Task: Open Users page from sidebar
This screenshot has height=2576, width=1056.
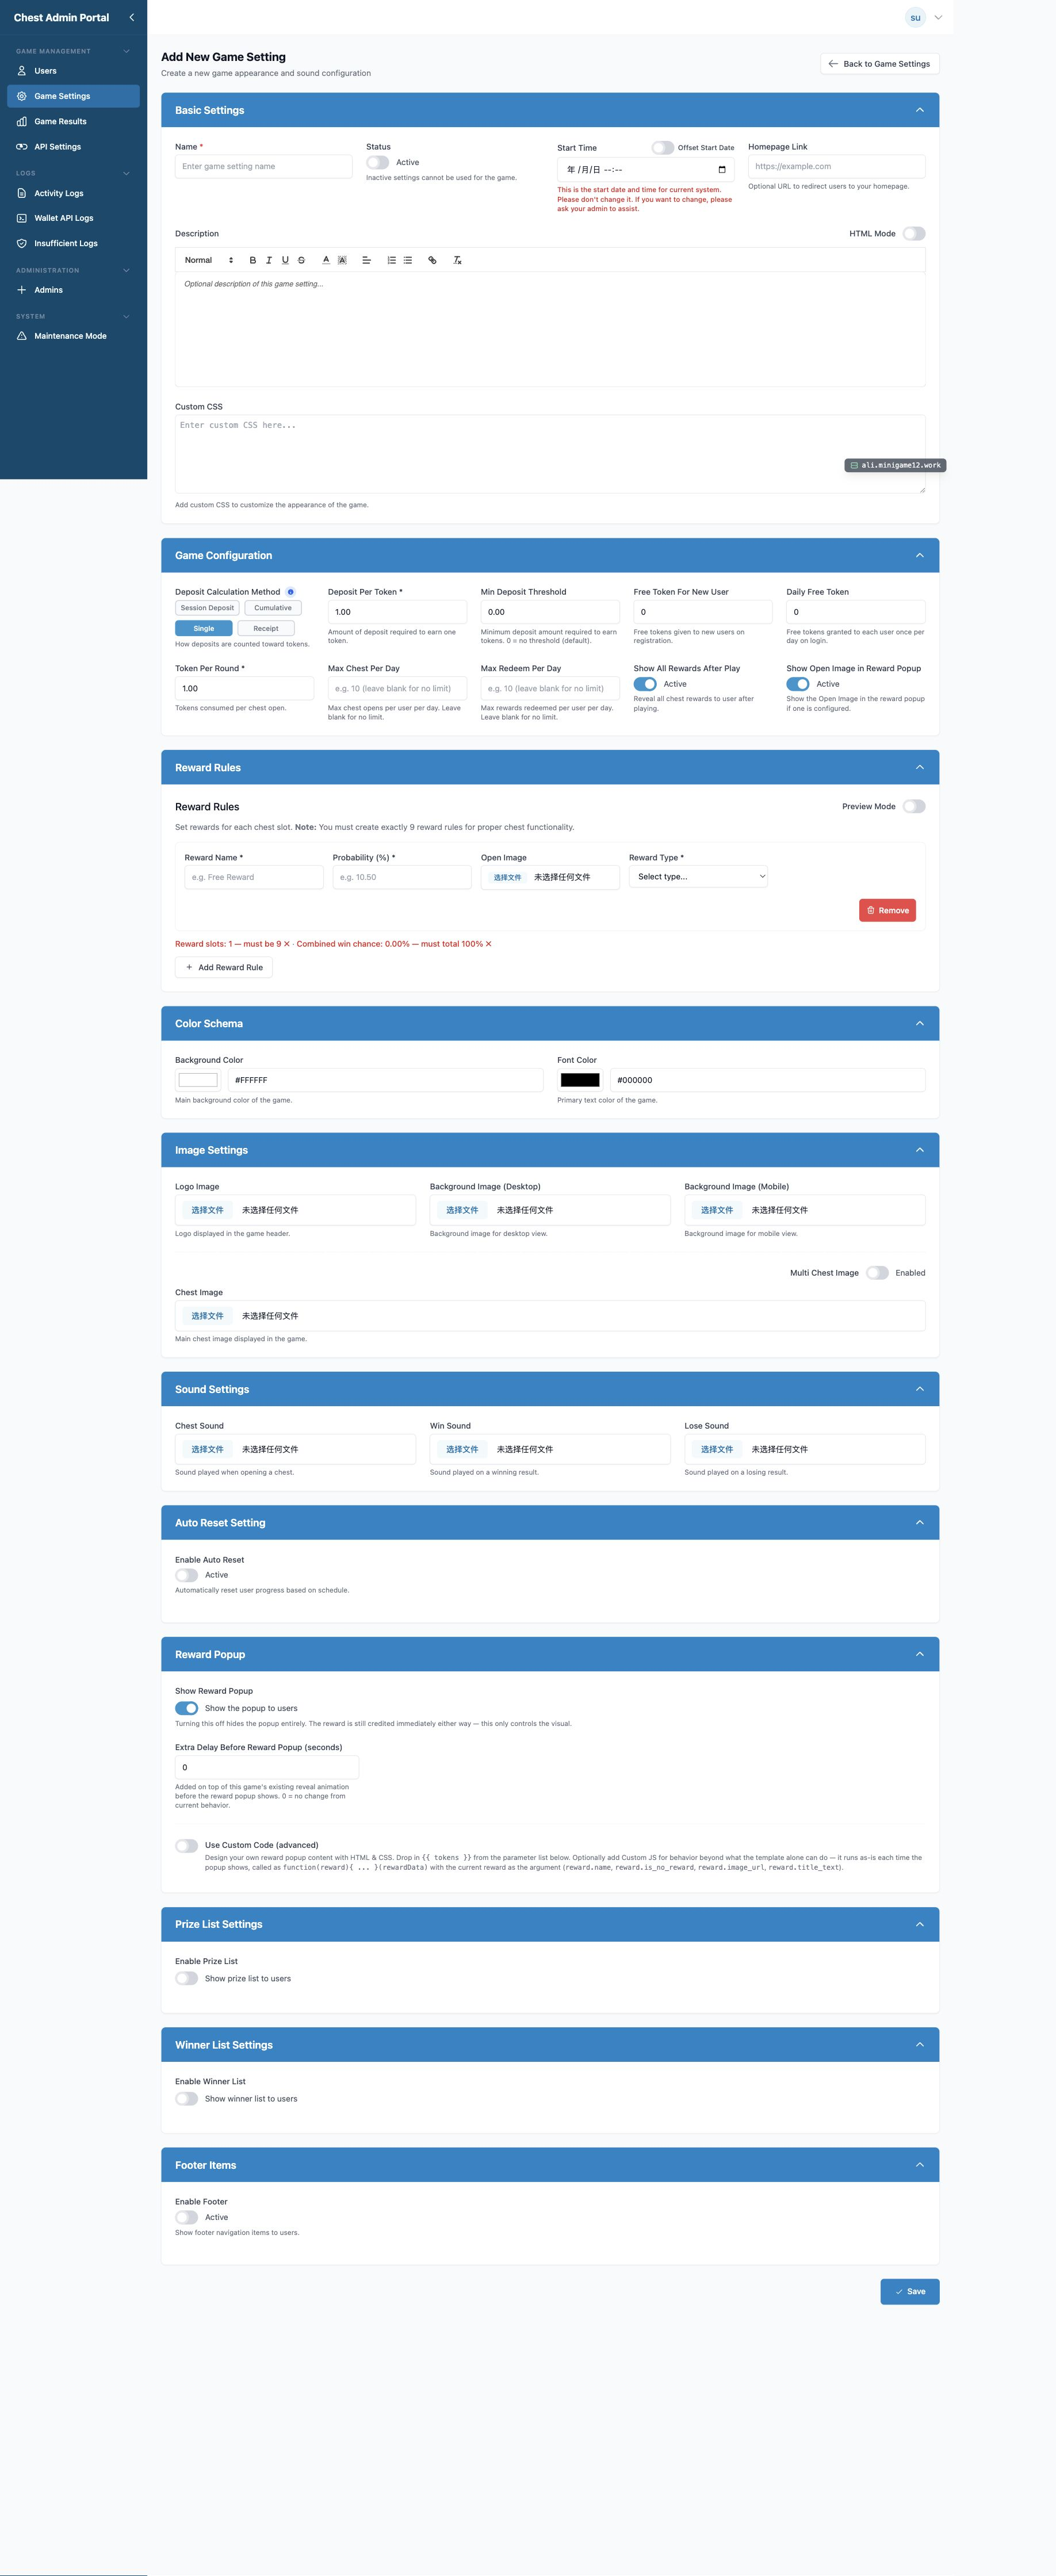Action: click(x=73, y=71)
